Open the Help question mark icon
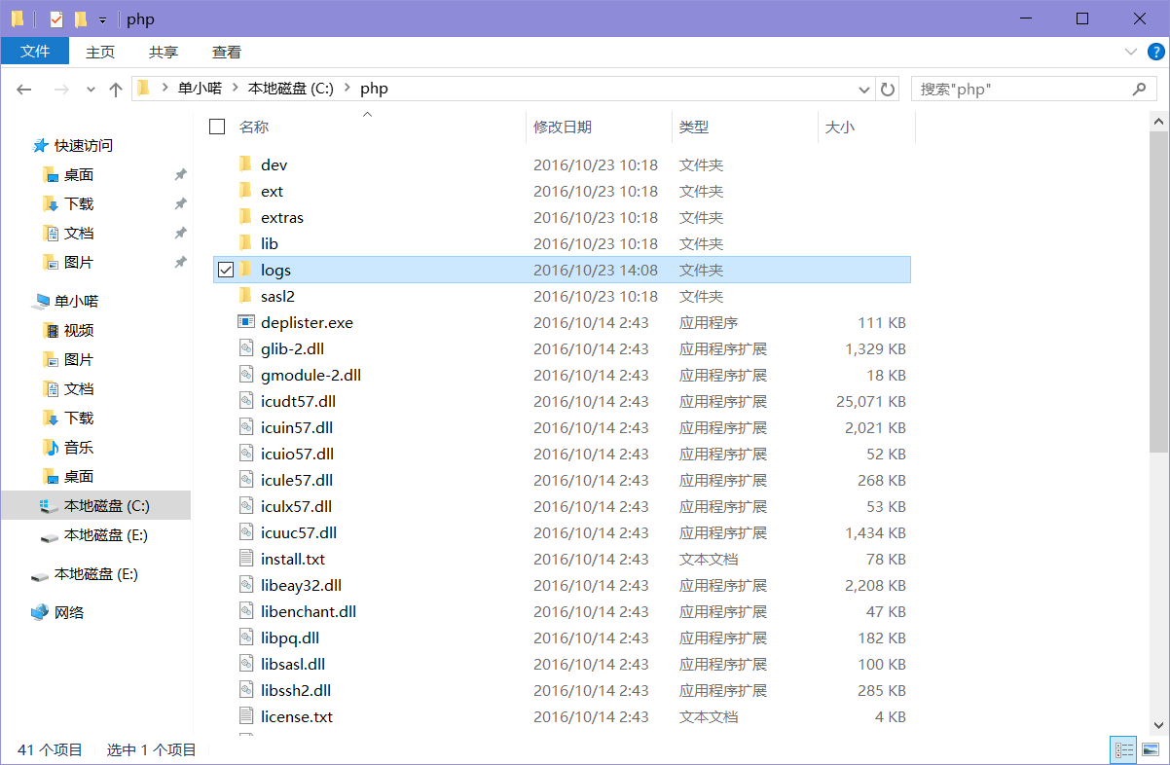The height and width of the screenshot is (765, 1170). [1155, 52]
